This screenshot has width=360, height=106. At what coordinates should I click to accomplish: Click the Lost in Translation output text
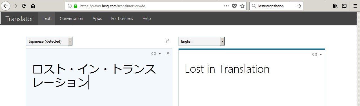coord(227,69)
